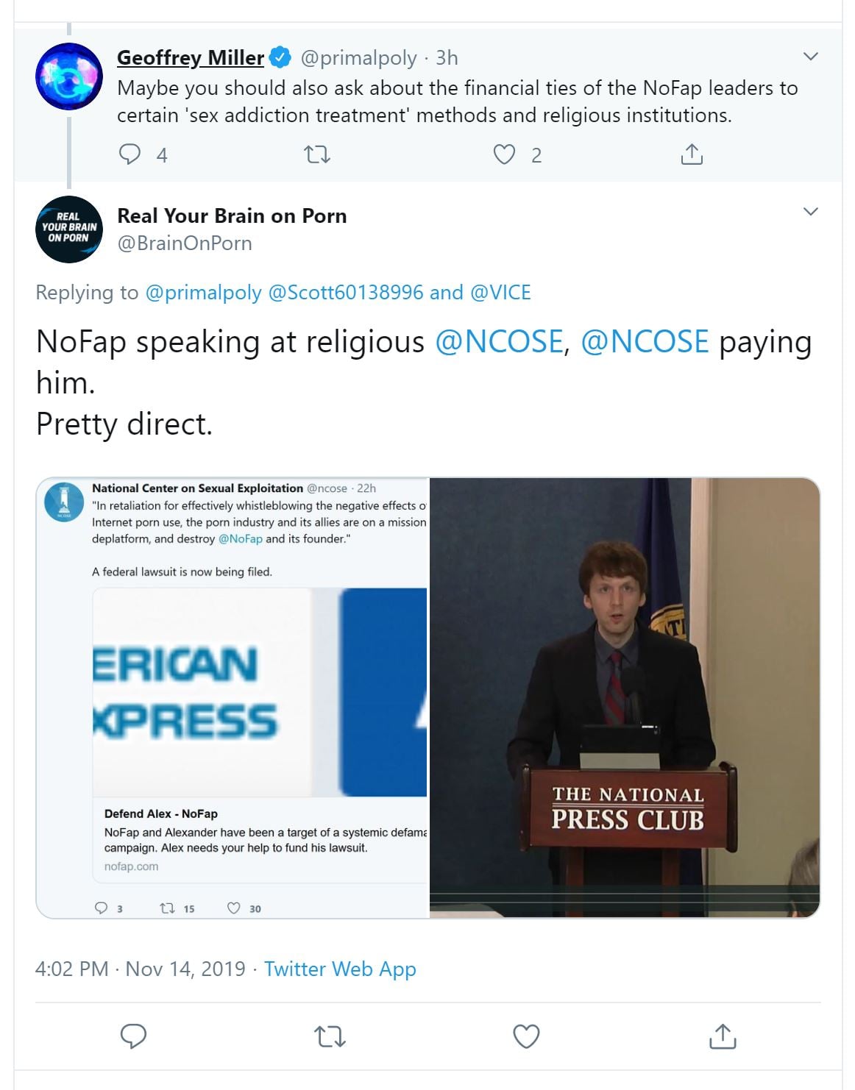
Task: Open the @Scott60138996 mention link
Action: coord(346,293)
